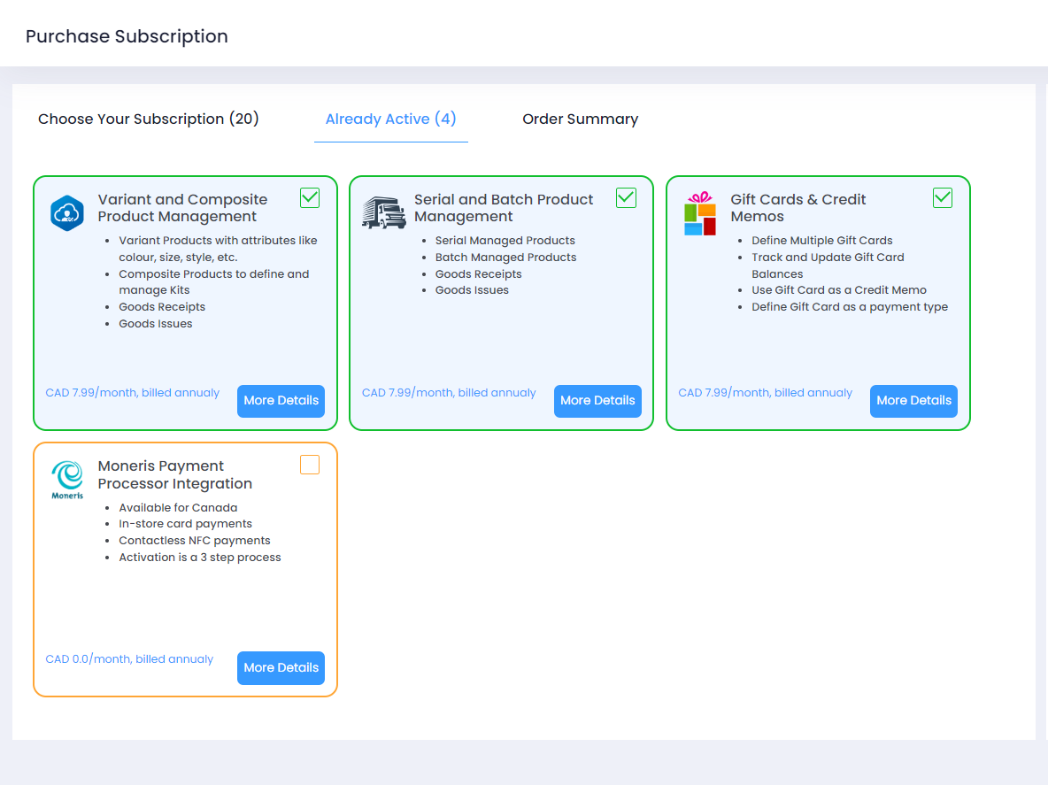Uncheck Serial and Batch Product Management checkbox
The image size is (1048, 785).
(x=626, y=198)
